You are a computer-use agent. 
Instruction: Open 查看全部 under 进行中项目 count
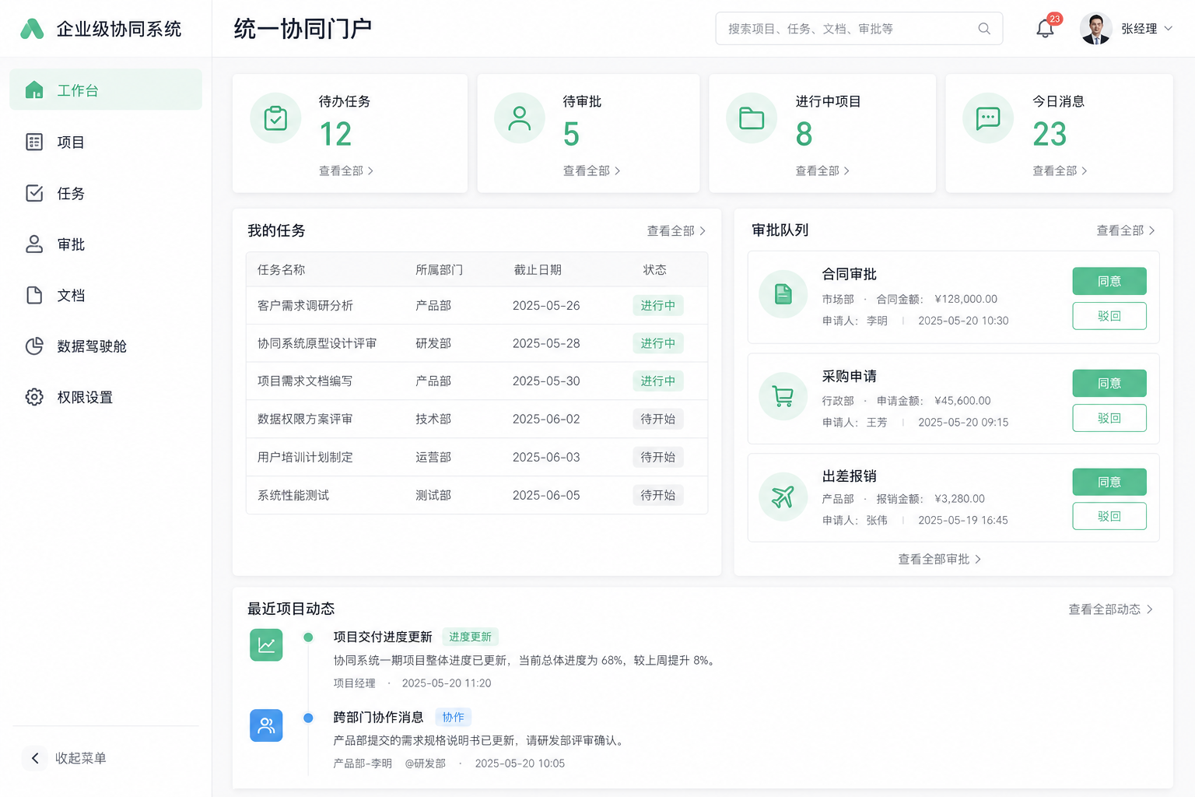[x=822, y=170]
